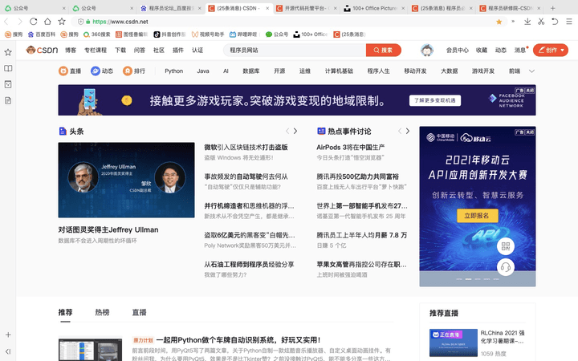Click the undo closed tab icon
This screenshot has height=361, width=578.
[x=555, y=22]
